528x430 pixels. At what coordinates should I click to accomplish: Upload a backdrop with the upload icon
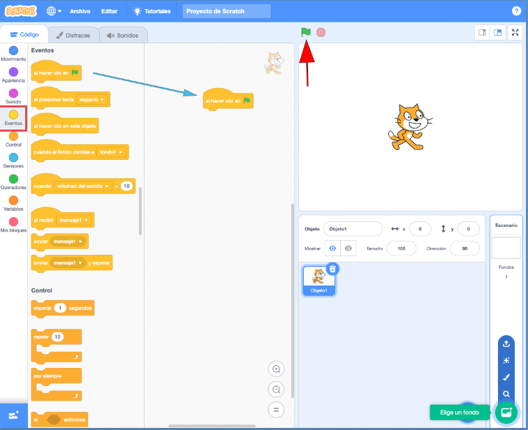pos(506,344)
